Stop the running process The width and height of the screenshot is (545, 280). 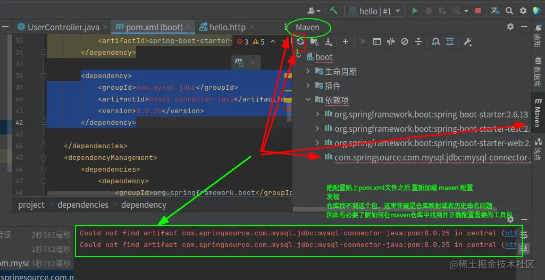pos(478,11)
